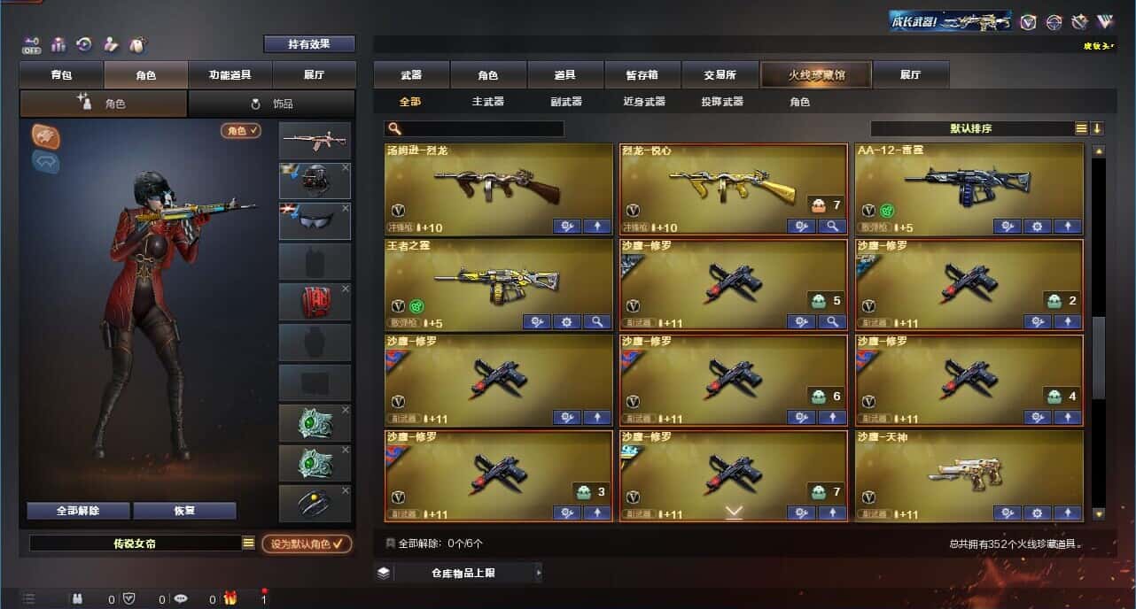
Task: Select the orange wolf badge above character
Action: pyautogui.click(x=46, y=135)
